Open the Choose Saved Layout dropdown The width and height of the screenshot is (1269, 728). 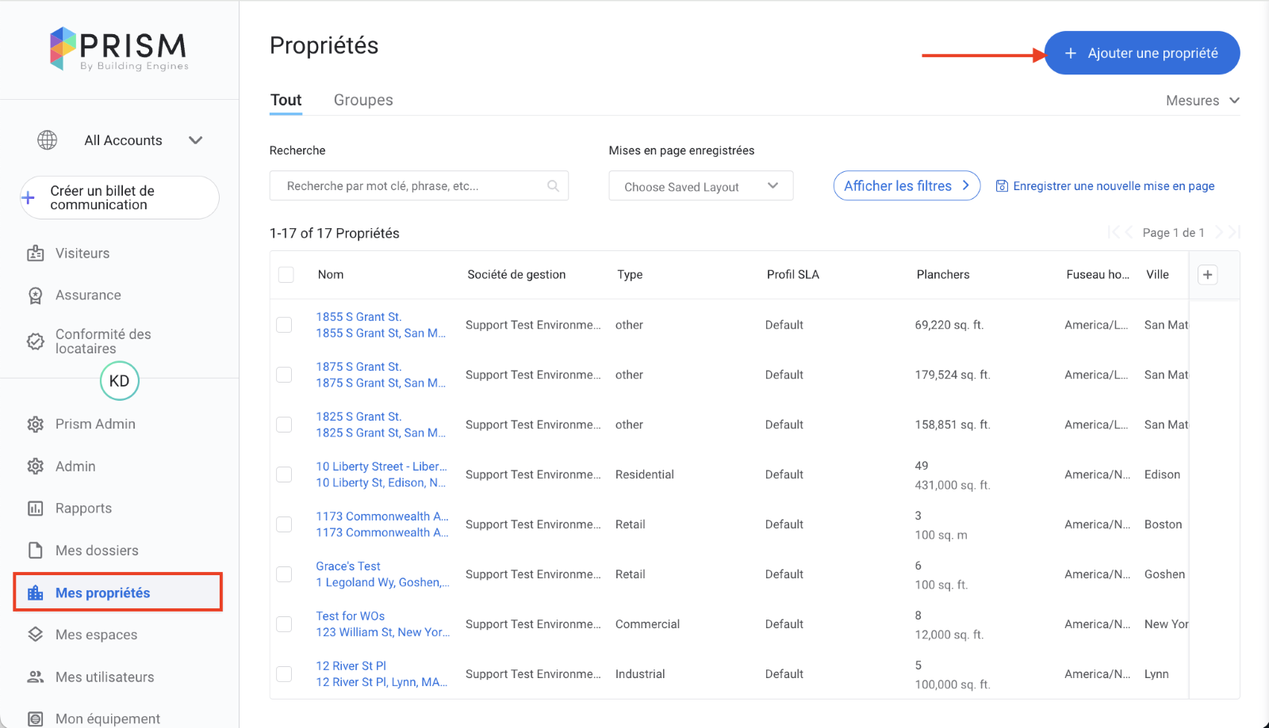pyautogui.click(x=700, y=186)
